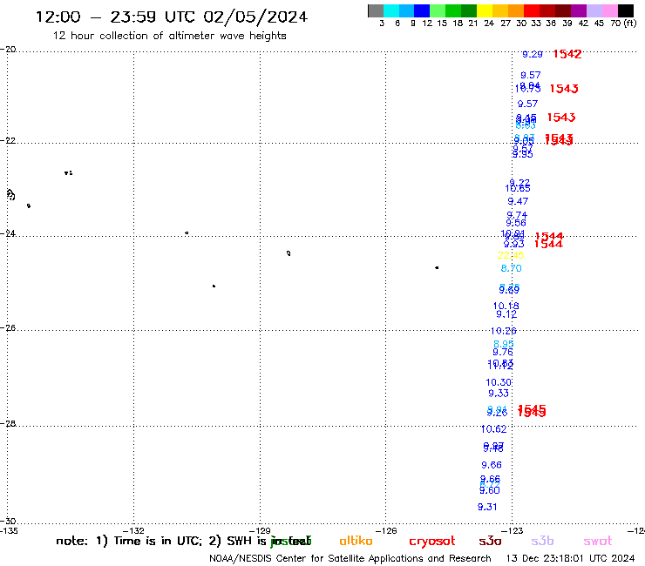Select the wave height value '9.60'

(x=490, y=491)
